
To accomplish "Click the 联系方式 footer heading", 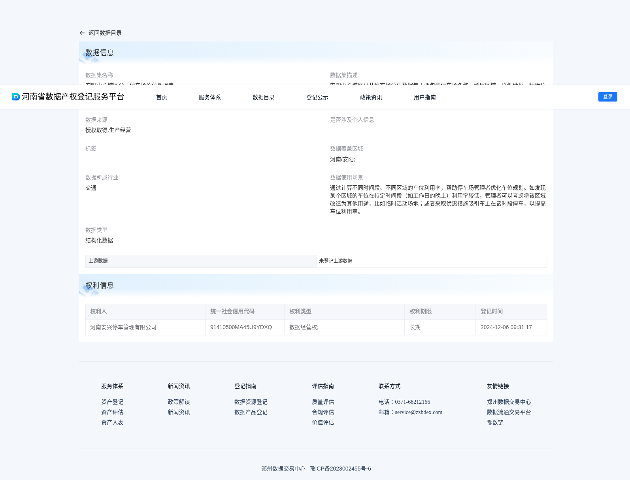I will (x=390, y=386).
